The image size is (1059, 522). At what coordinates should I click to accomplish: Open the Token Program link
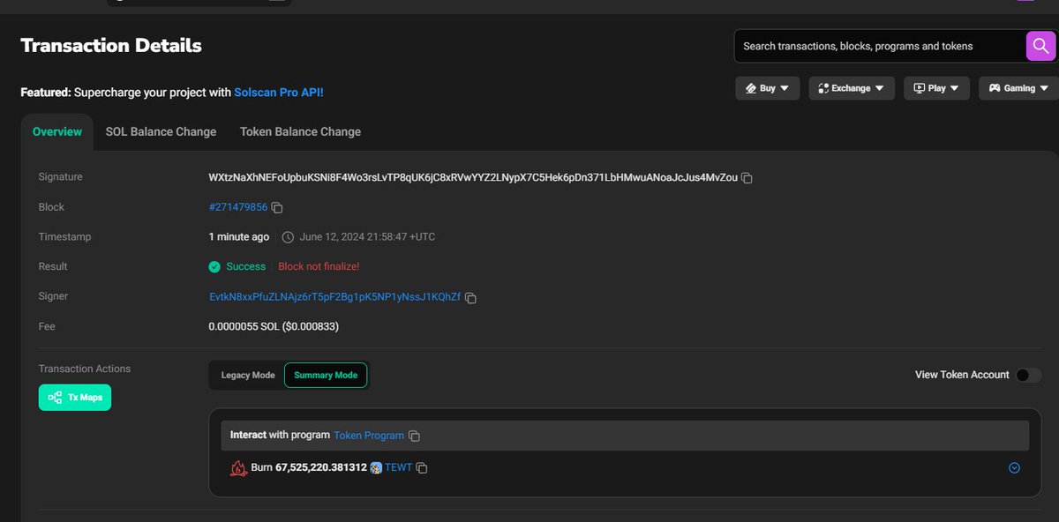[369, 436]
